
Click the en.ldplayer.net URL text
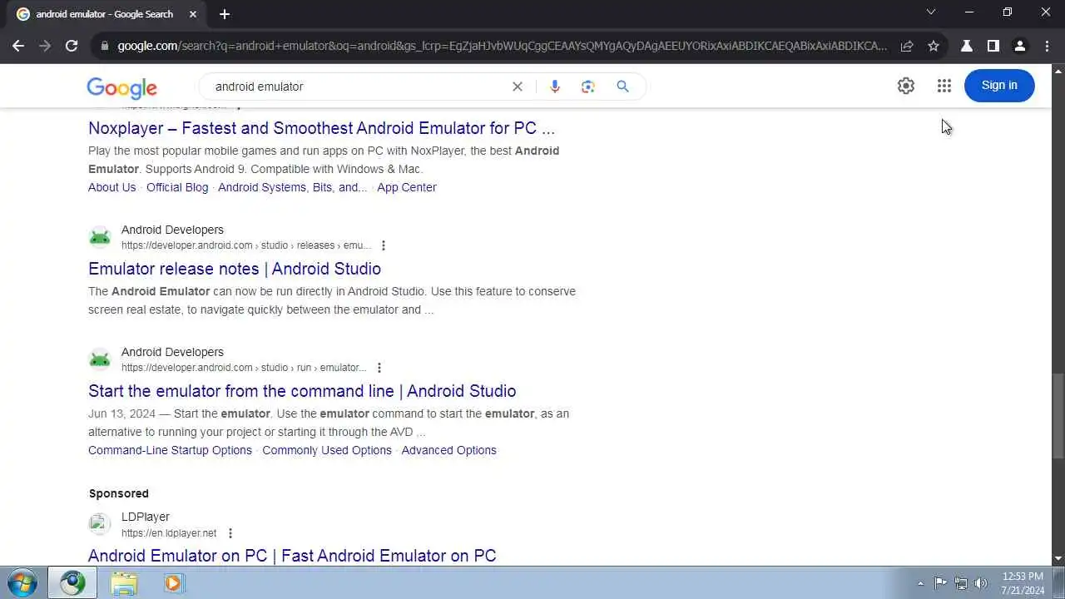[x=169, y=533]
